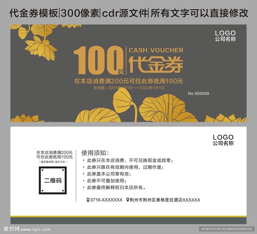Click the location pin icon before the address
Image resolution: width=257 pixels, height=234 pixels.
point(128,200)
